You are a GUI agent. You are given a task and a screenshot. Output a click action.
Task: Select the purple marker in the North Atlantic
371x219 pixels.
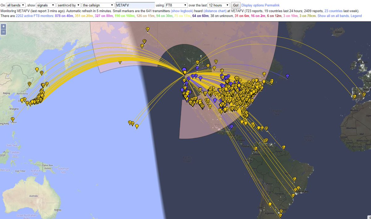click(287, 76)
